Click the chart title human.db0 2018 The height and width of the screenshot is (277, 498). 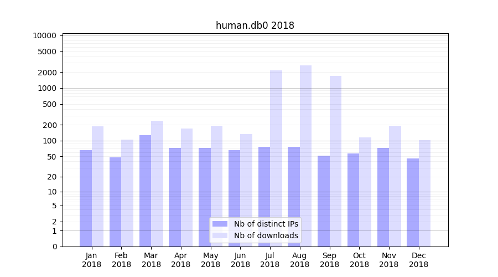(x=255, y=25)
